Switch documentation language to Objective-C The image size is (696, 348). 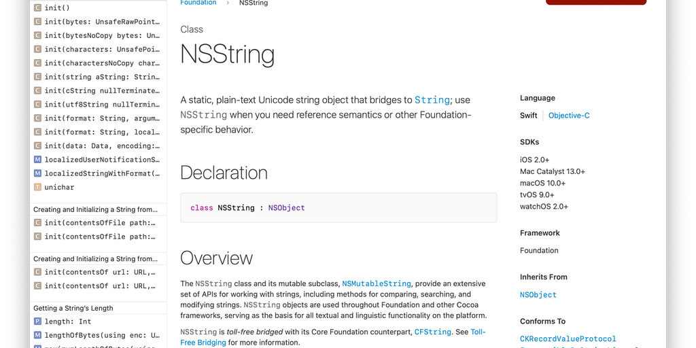(x=569, y=116)
